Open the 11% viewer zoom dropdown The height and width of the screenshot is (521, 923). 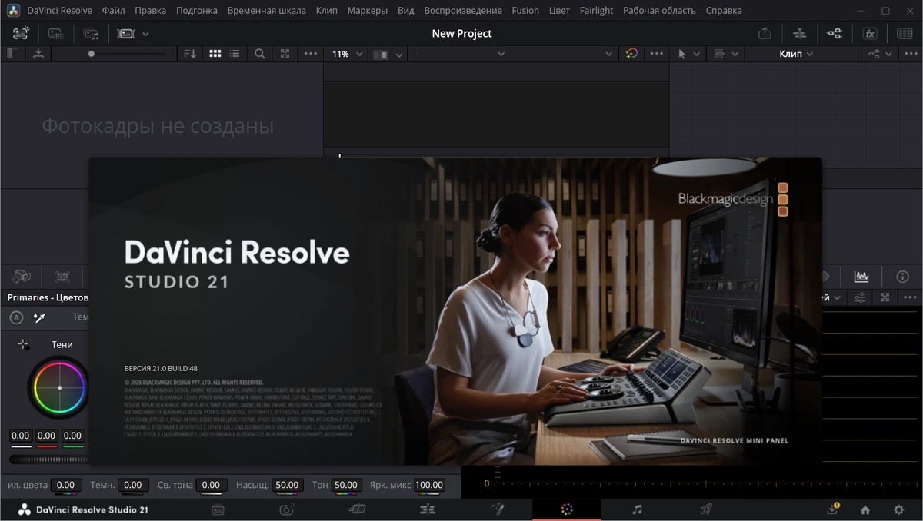tap(345, 54)
